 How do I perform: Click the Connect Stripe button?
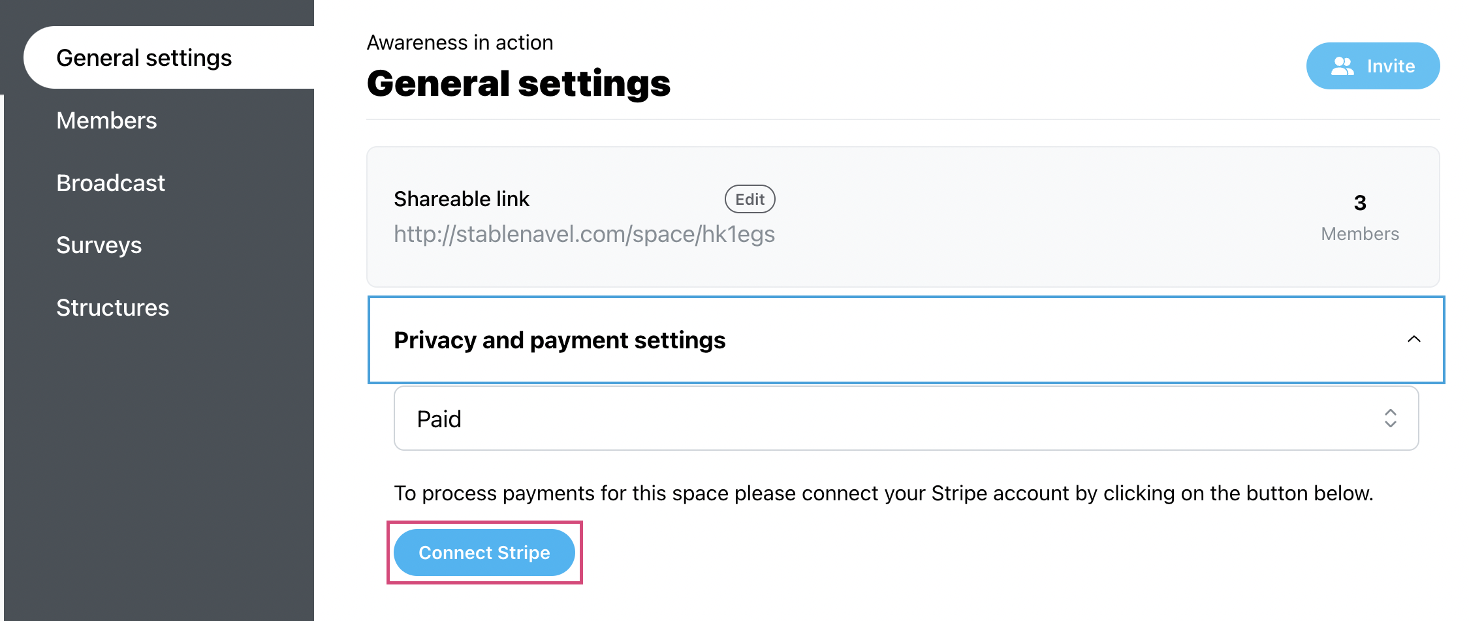[x=484, y=553]
